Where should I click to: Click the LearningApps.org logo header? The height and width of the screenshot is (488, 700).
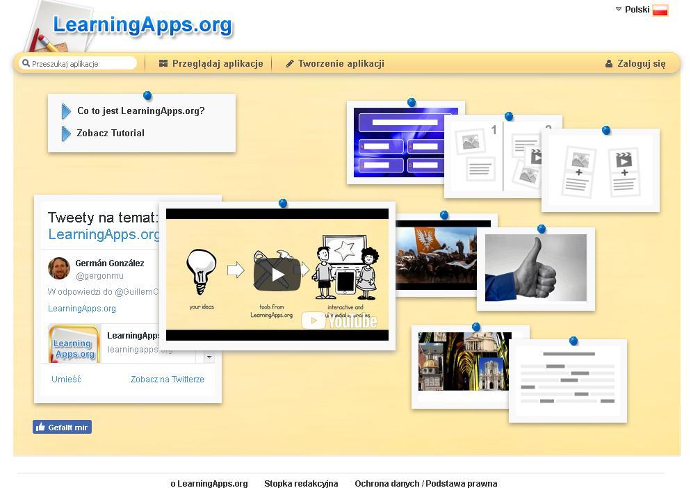pos(143,24)
